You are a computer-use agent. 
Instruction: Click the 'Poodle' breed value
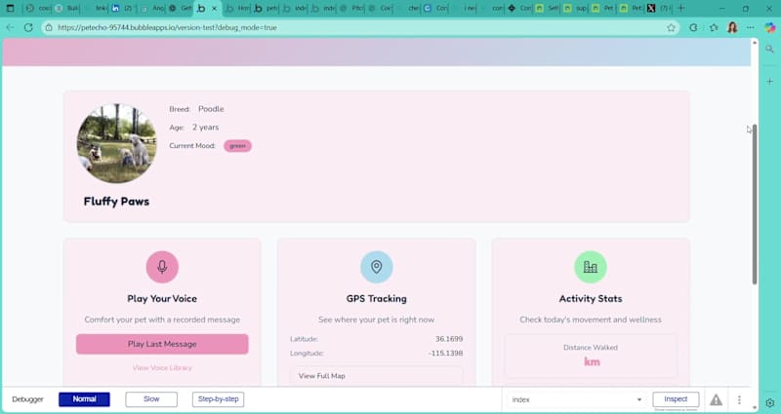click(x=211, y=109)
